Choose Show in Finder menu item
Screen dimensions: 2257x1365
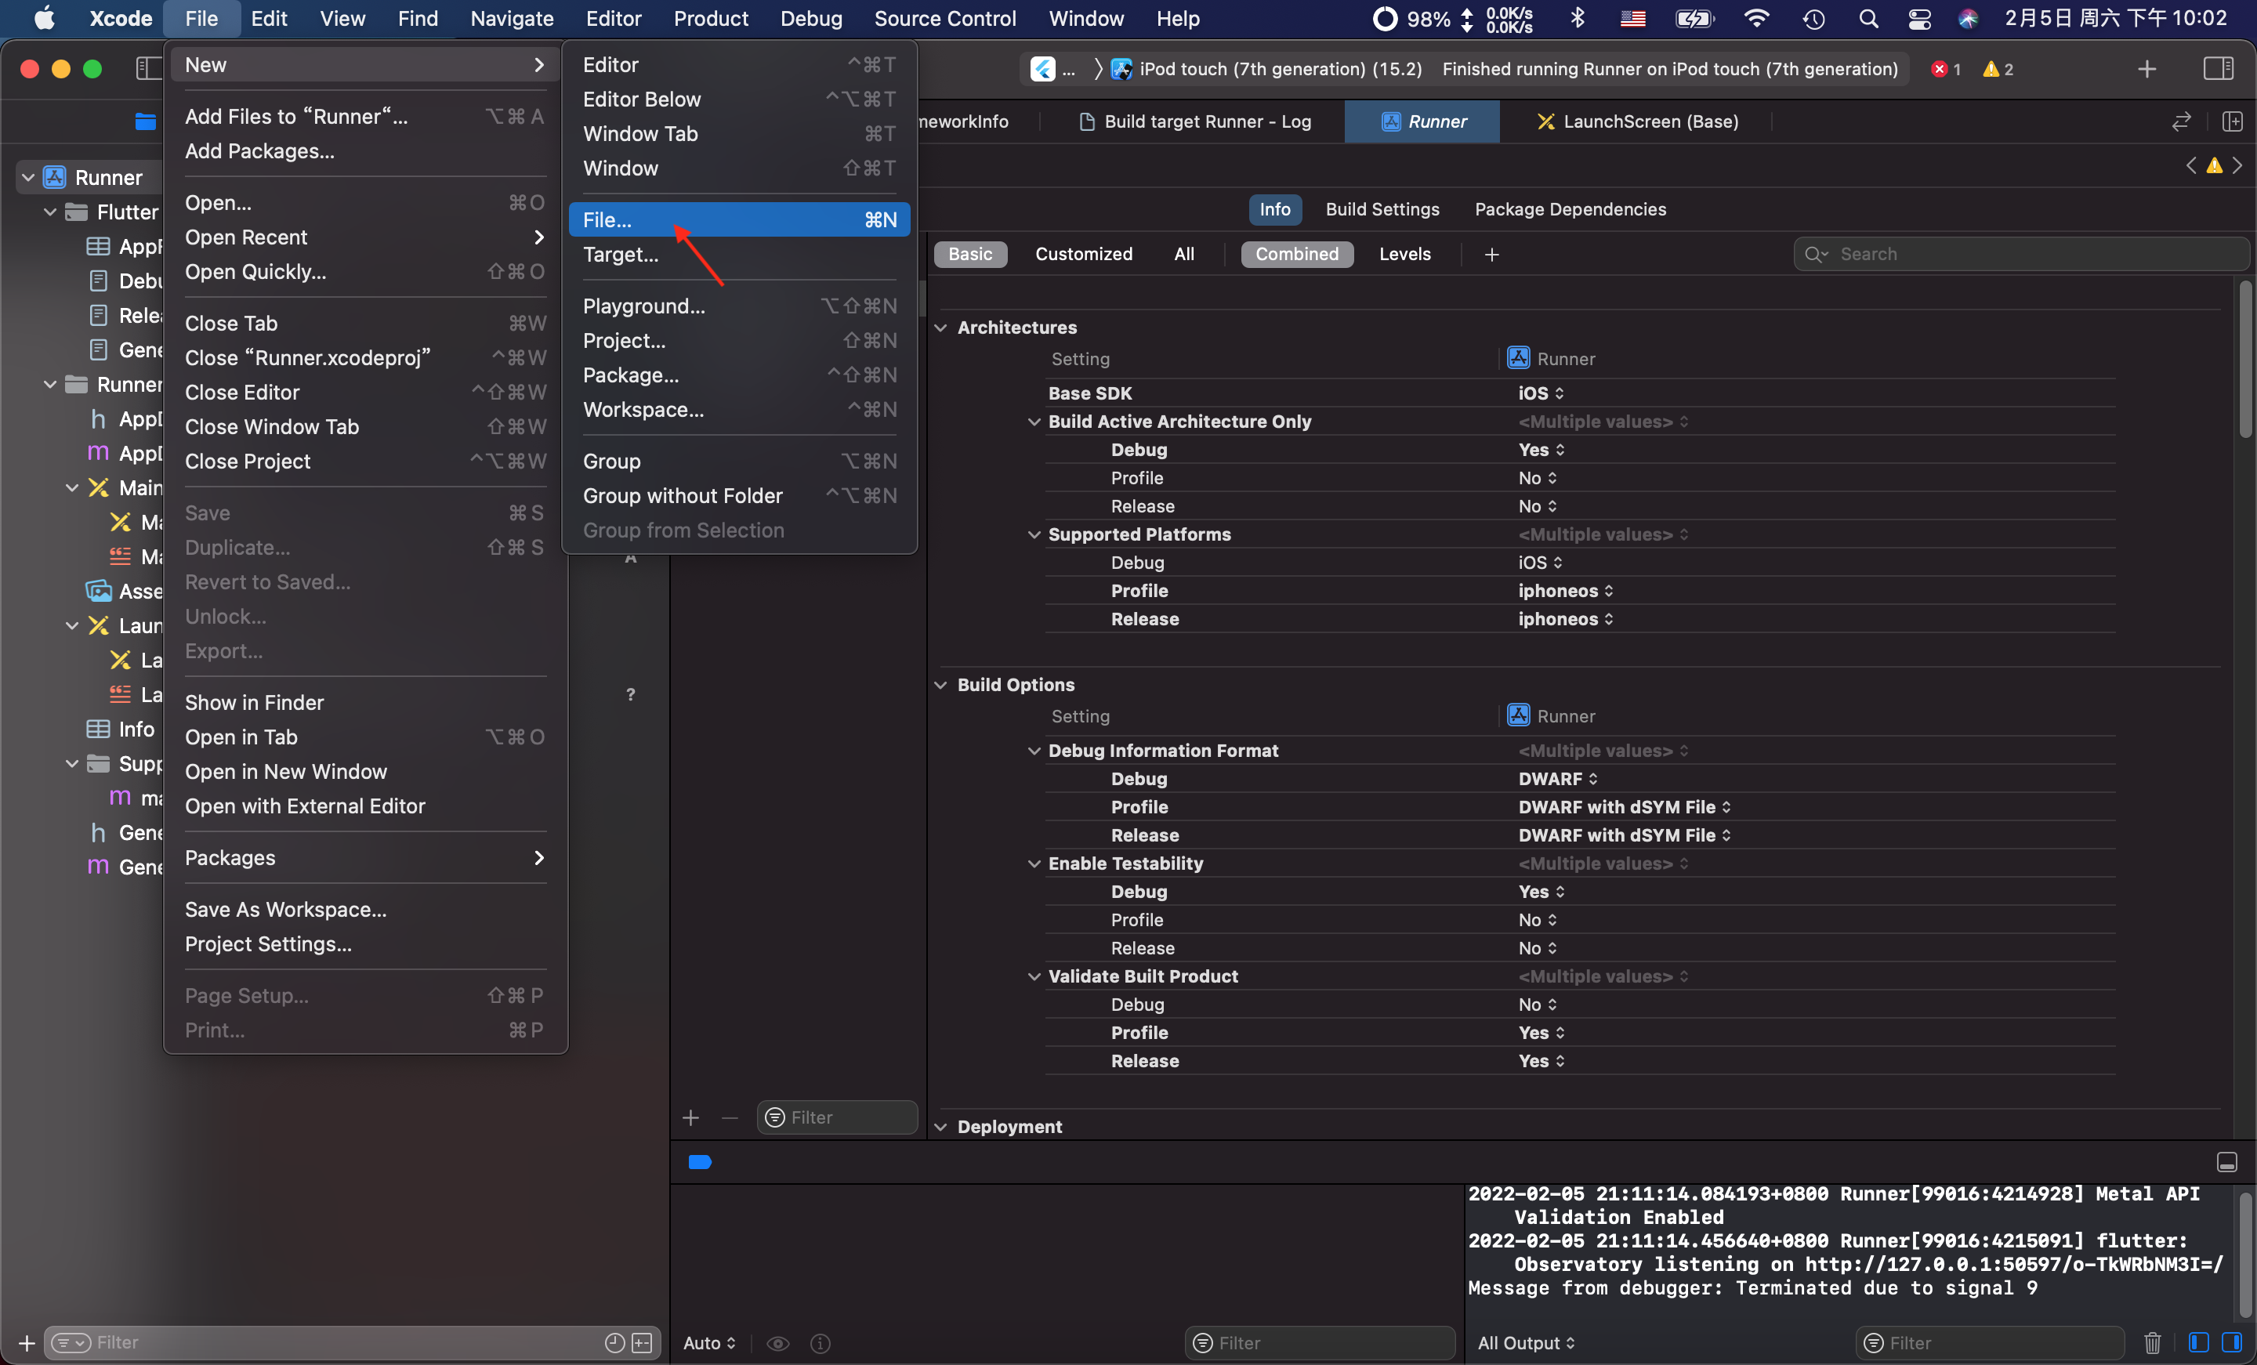(364, 703)
